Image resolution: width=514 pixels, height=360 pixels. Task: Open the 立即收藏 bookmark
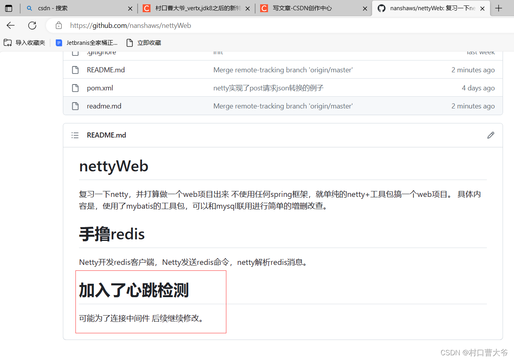(143, 42)
